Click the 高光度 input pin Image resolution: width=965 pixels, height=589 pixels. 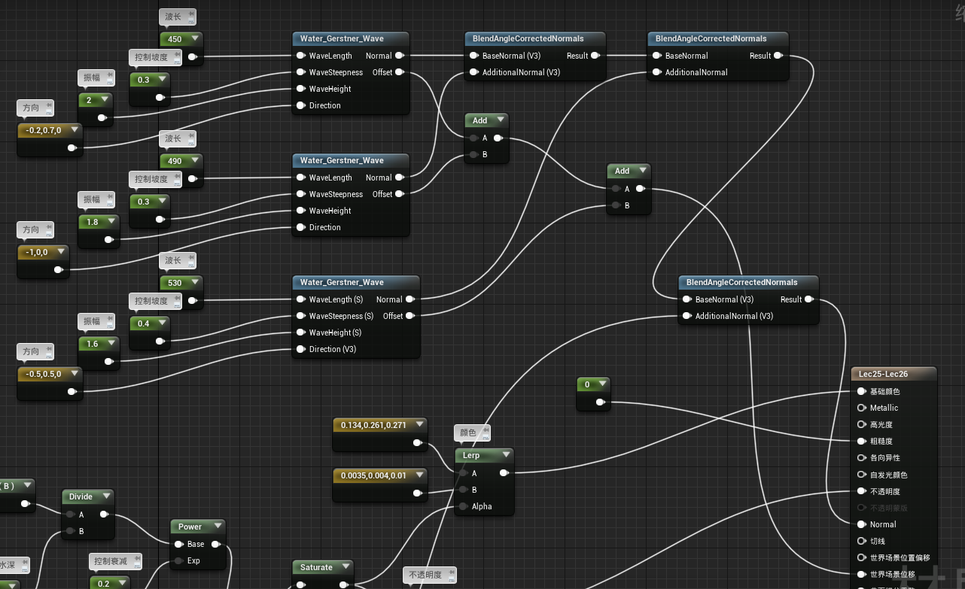click(862, 424)
